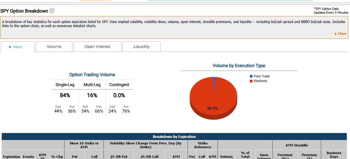The height and width of the screenshot is (159, 350).
Task: Click the Contingent 0.0% value
Action: (119, 95)
